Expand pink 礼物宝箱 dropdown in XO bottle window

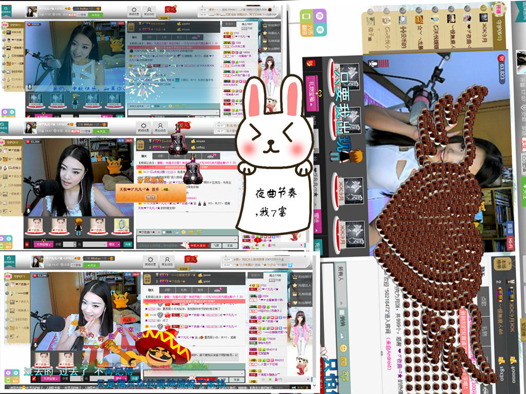click(x=44, y=244)
